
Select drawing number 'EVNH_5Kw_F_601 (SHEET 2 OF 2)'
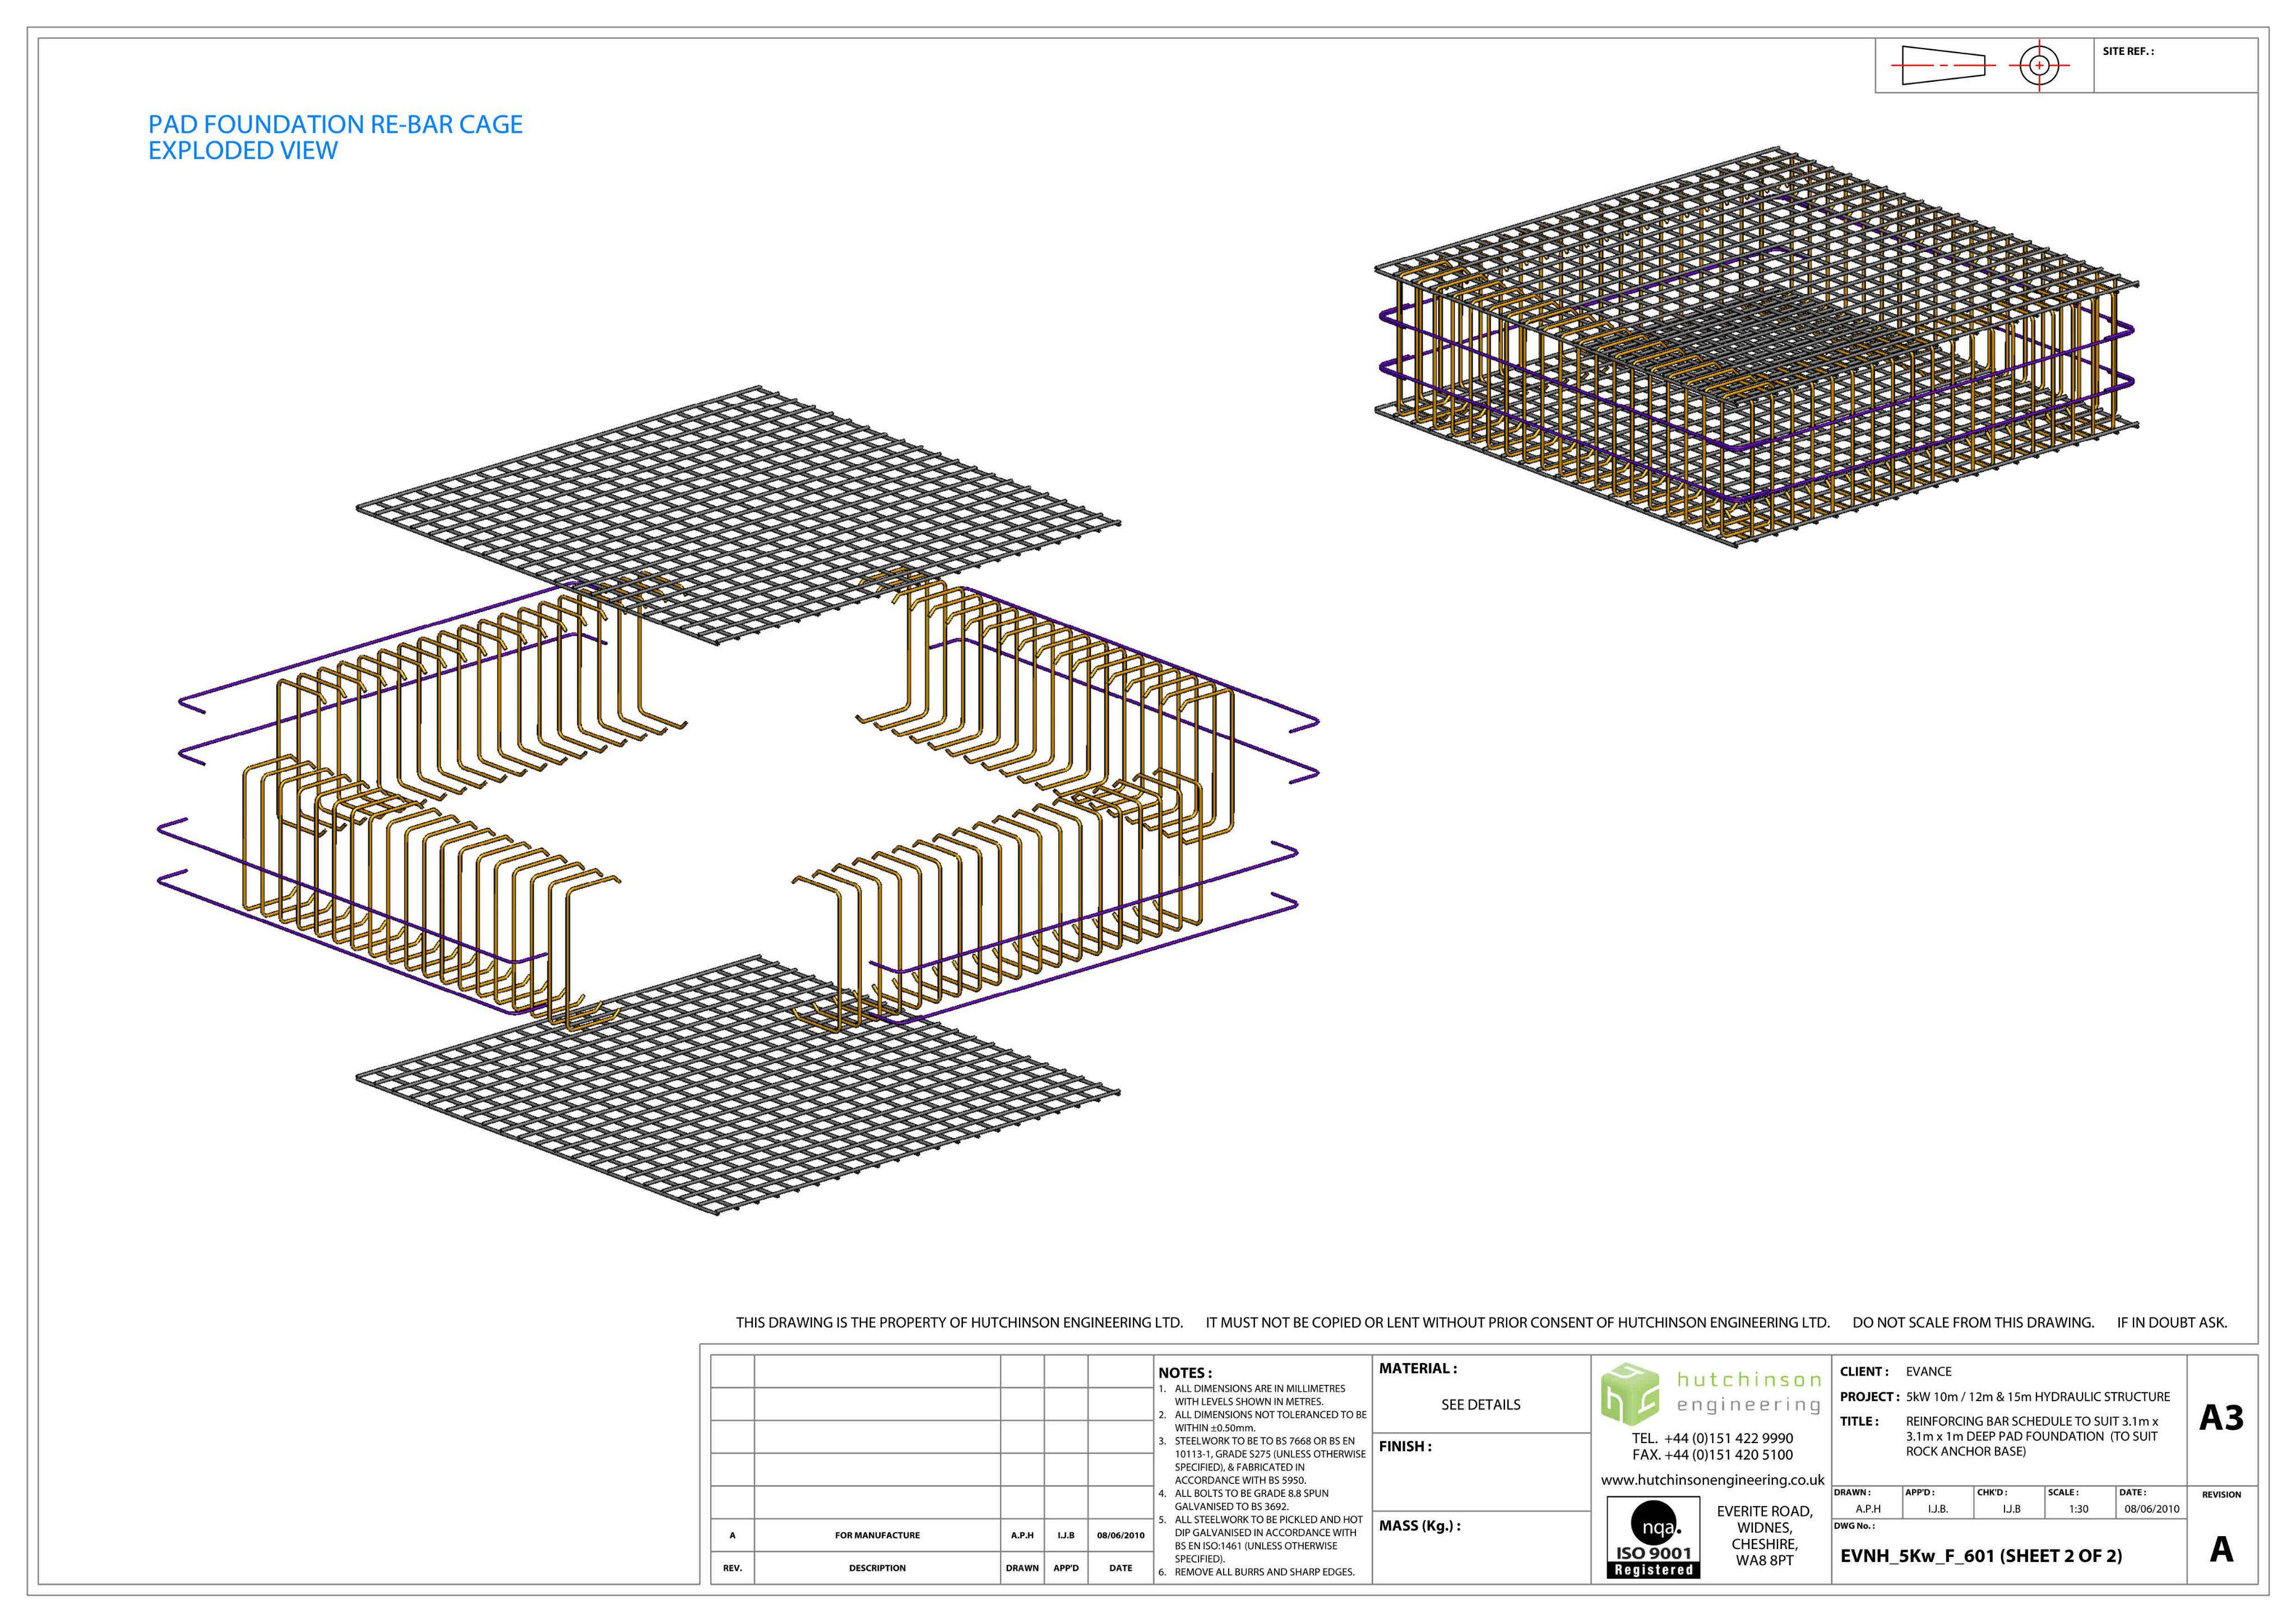pyautogui.click(x=1981, y=1555)
